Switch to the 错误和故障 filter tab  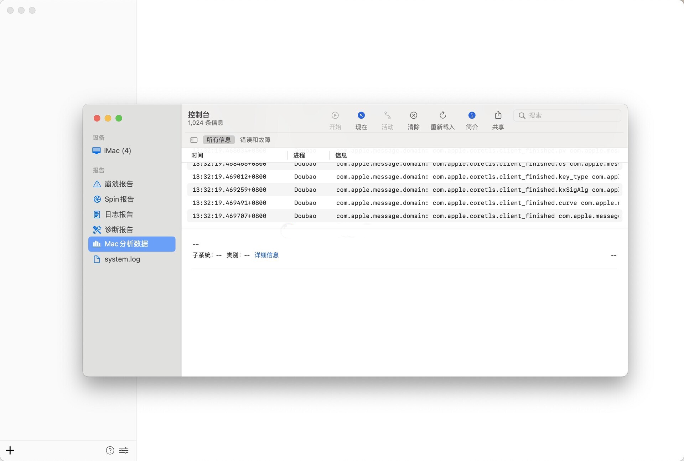coord(255,140)
